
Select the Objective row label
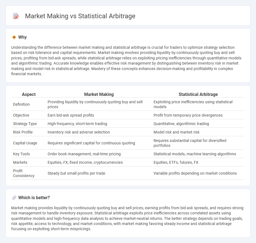(x=21, y=115)
